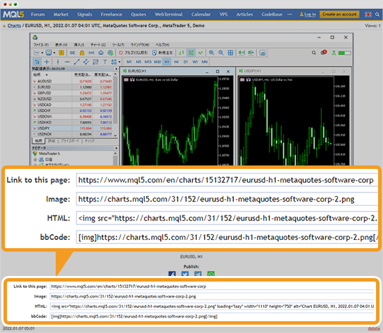Switch chart to line chart icon

[x=201, y=53]
